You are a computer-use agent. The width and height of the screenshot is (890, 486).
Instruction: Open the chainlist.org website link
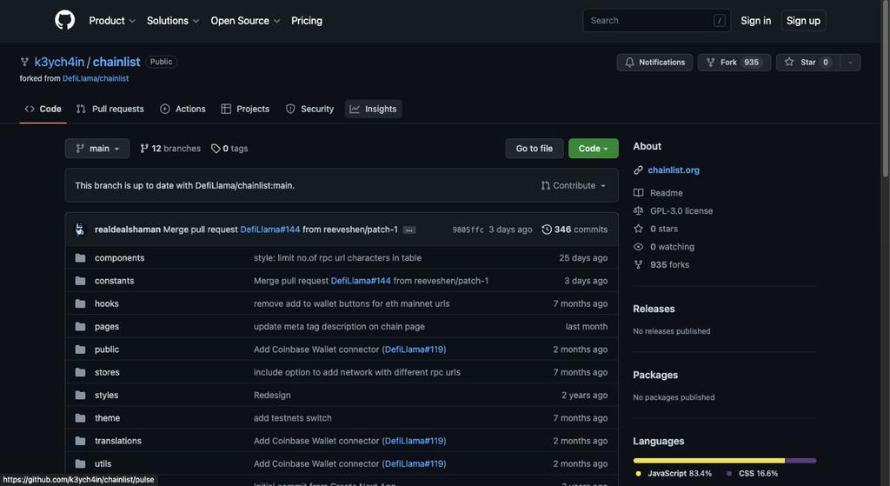coord(674,170)
